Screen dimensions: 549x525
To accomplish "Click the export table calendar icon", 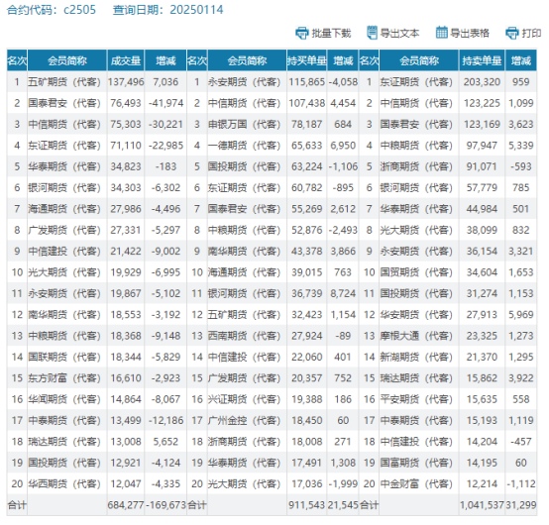I will coord(442,33).
